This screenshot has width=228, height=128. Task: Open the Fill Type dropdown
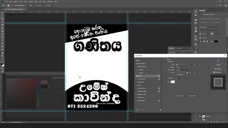tap(178, 78)
